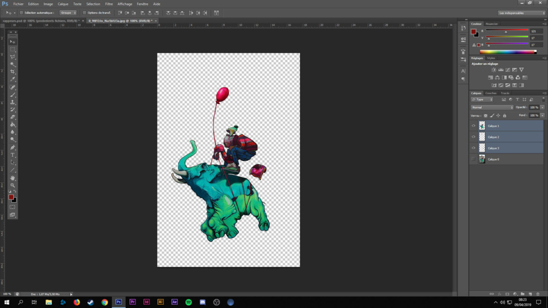548x308 pixels.
Task: Select the Zoom tool in the toolbox
Action: tap(13, 186)
